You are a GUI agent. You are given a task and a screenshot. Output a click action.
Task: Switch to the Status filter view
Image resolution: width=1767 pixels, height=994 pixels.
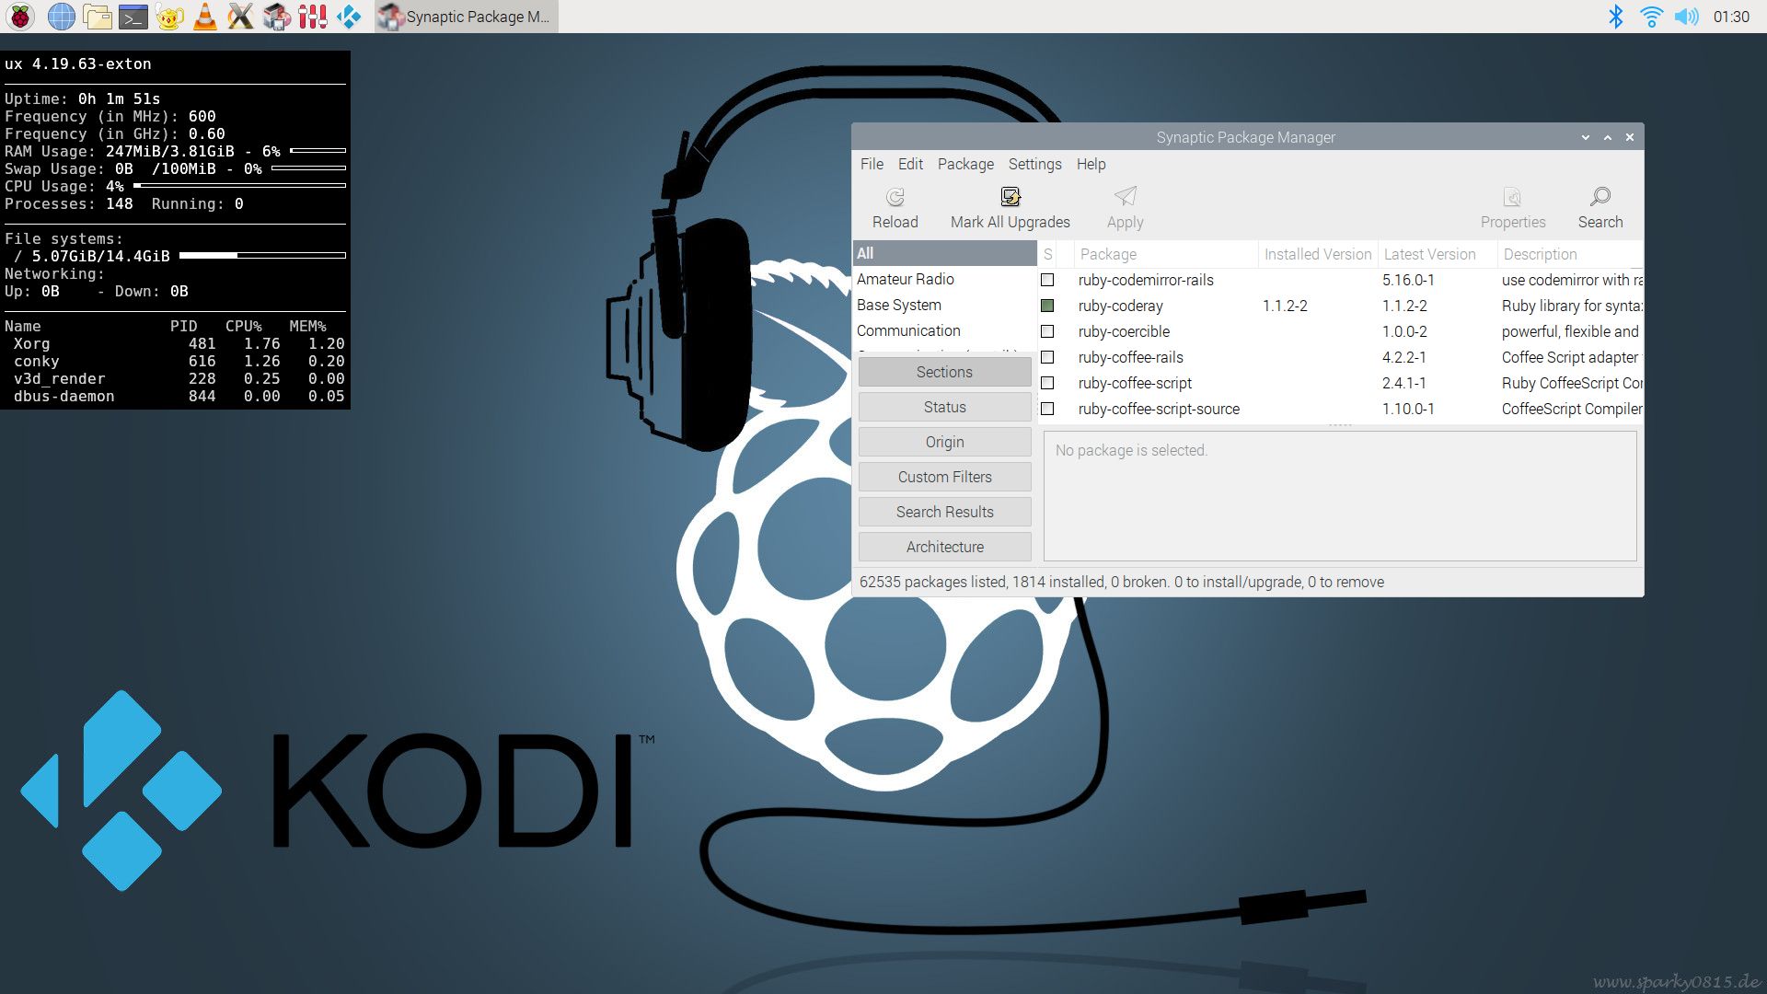(944, 406)
